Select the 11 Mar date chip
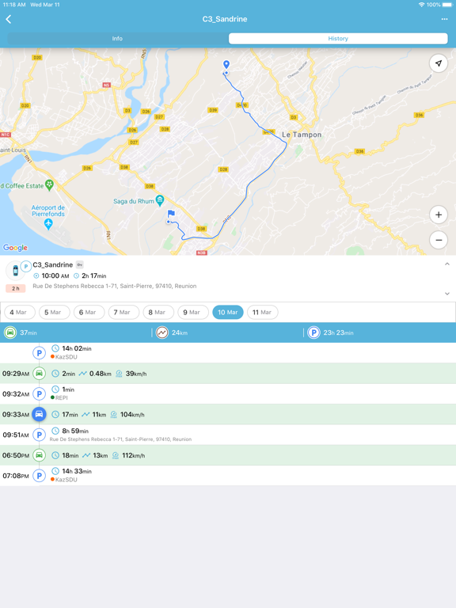Screen dimensions: 456x608 click(x=263, y=312)
